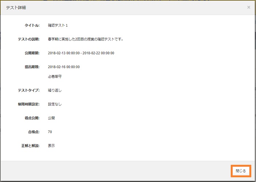The height and width of the screenshot is (182, 256).
Task: Click the 必着厳守 note text
Action: pos(54,77)
